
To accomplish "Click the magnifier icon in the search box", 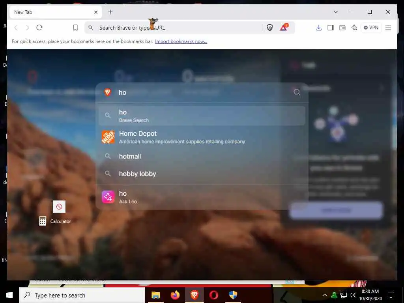I will coord(297,92).
